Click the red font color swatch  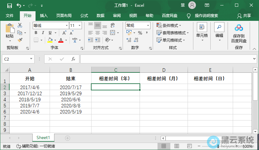61,40
